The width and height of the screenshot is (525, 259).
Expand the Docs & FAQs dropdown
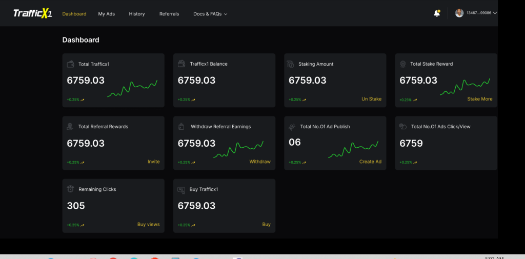(210, 14)
